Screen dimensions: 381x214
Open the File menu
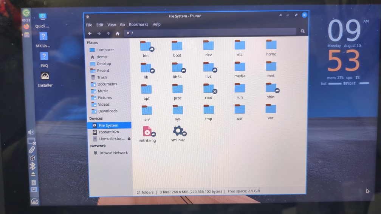tap(89, 25)
